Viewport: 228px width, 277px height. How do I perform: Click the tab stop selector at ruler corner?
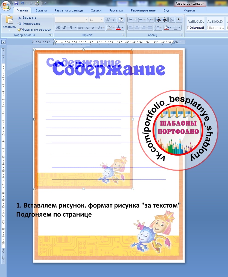(4, 42)
